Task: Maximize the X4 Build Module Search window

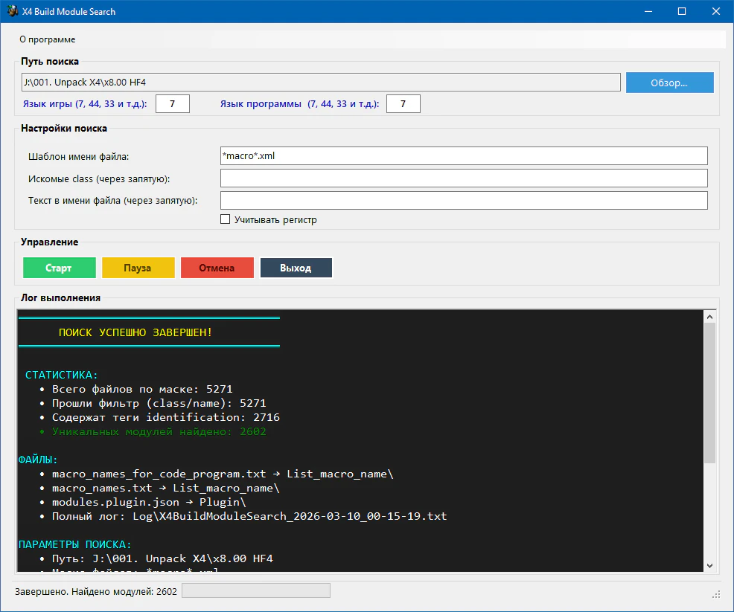Action: 682,12
